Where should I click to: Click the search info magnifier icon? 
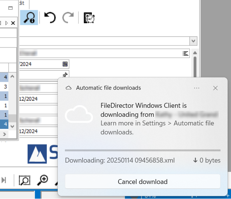[29, 18]
